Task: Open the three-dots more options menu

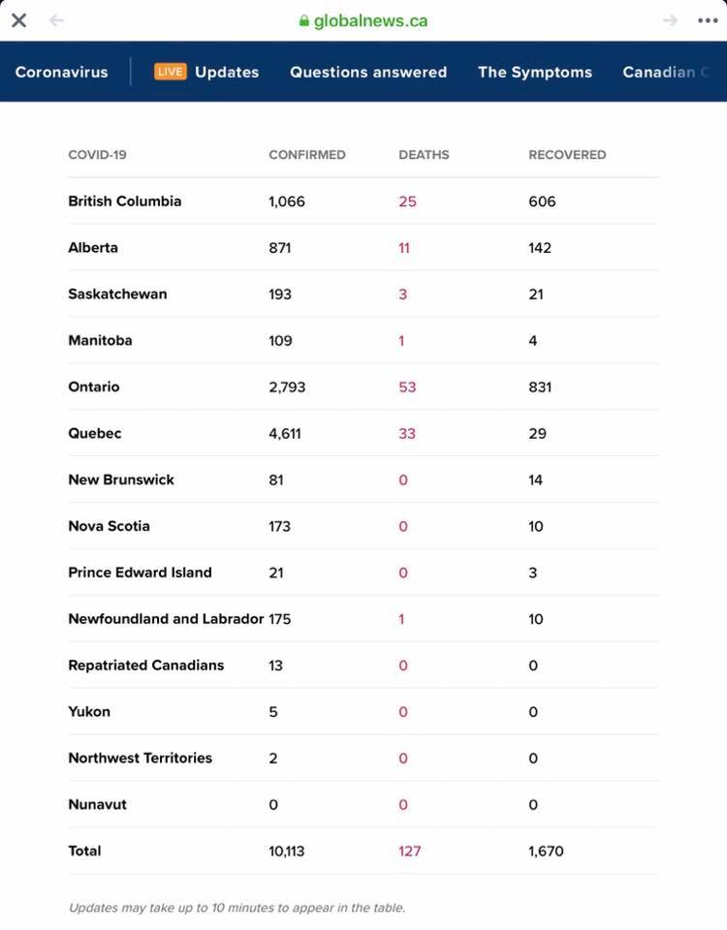Action: (x=708, y=20)
